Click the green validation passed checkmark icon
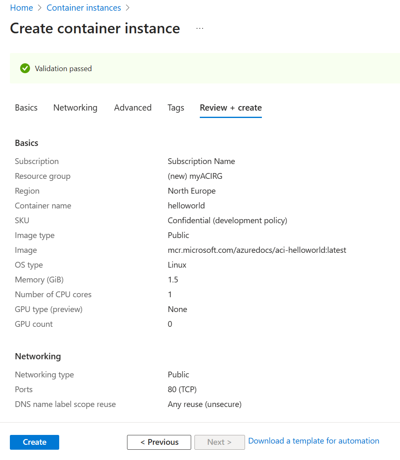 tap(25, 68)
